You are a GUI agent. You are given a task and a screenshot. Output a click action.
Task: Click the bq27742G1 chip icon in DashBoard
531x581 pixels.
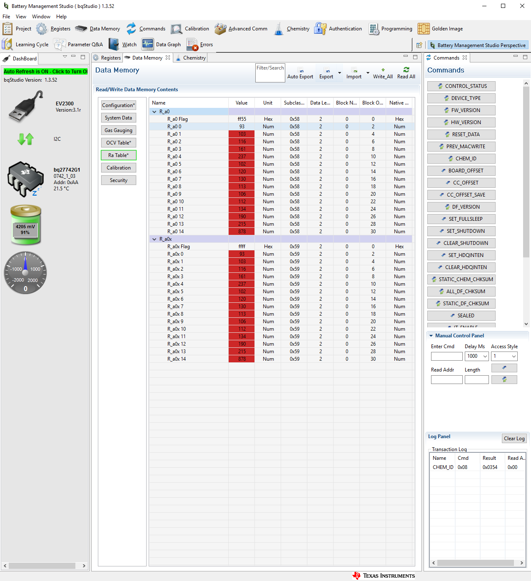pos(26,179)
